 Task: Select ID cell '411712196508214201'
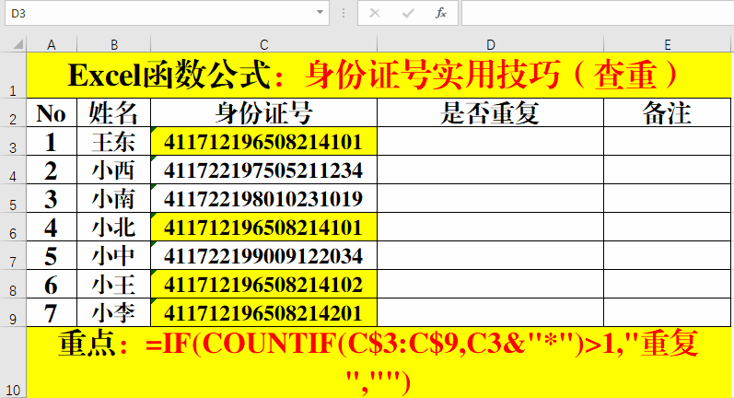(x=264, y=312)
